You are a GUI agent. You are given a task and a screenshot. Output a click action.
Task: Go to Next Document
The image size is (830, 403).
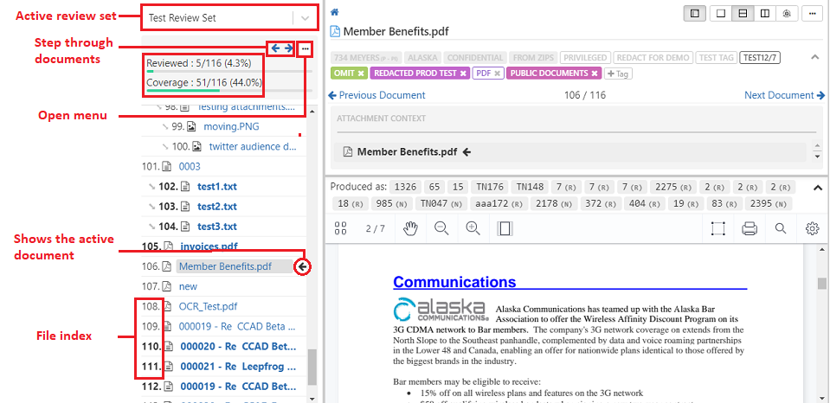783,95
